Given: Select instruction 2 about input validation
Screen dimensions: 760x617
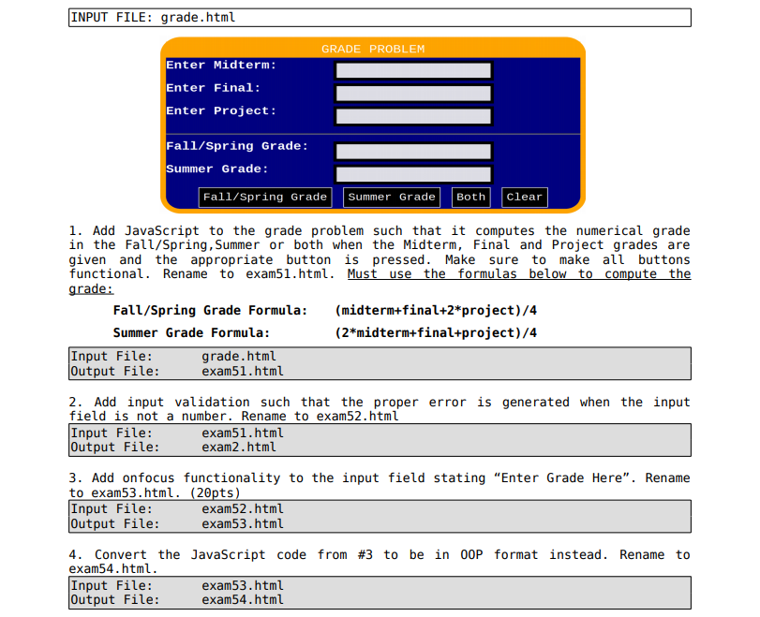Looking at the screenshot, I should 375,408.
